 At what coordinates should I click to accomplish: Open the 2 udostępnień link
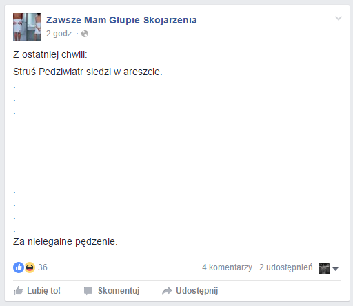coord(286,267)
